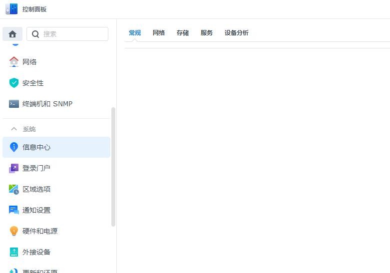This screenshot has height=273, width=390.
Task: Open the 安全性 shield item
Action: coord(33,83)
